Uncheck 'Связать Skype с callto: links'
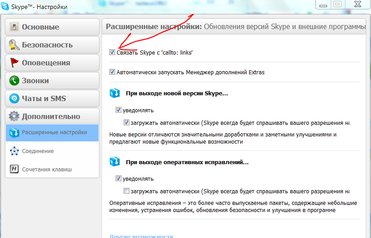Viewport: 371px width, 238px height. point(112,52)
